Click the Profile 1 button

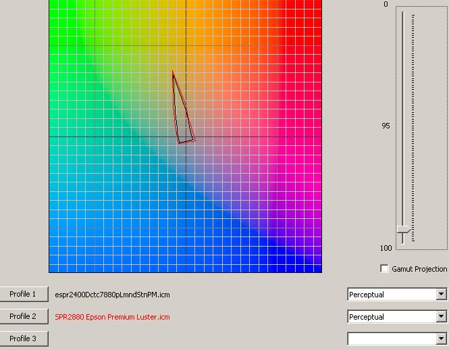23,294
